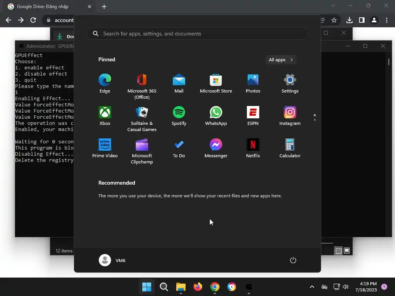Screen dimensions: 395x296
Task: Open Chrome's three-dot menu
Action: (387, 20)
